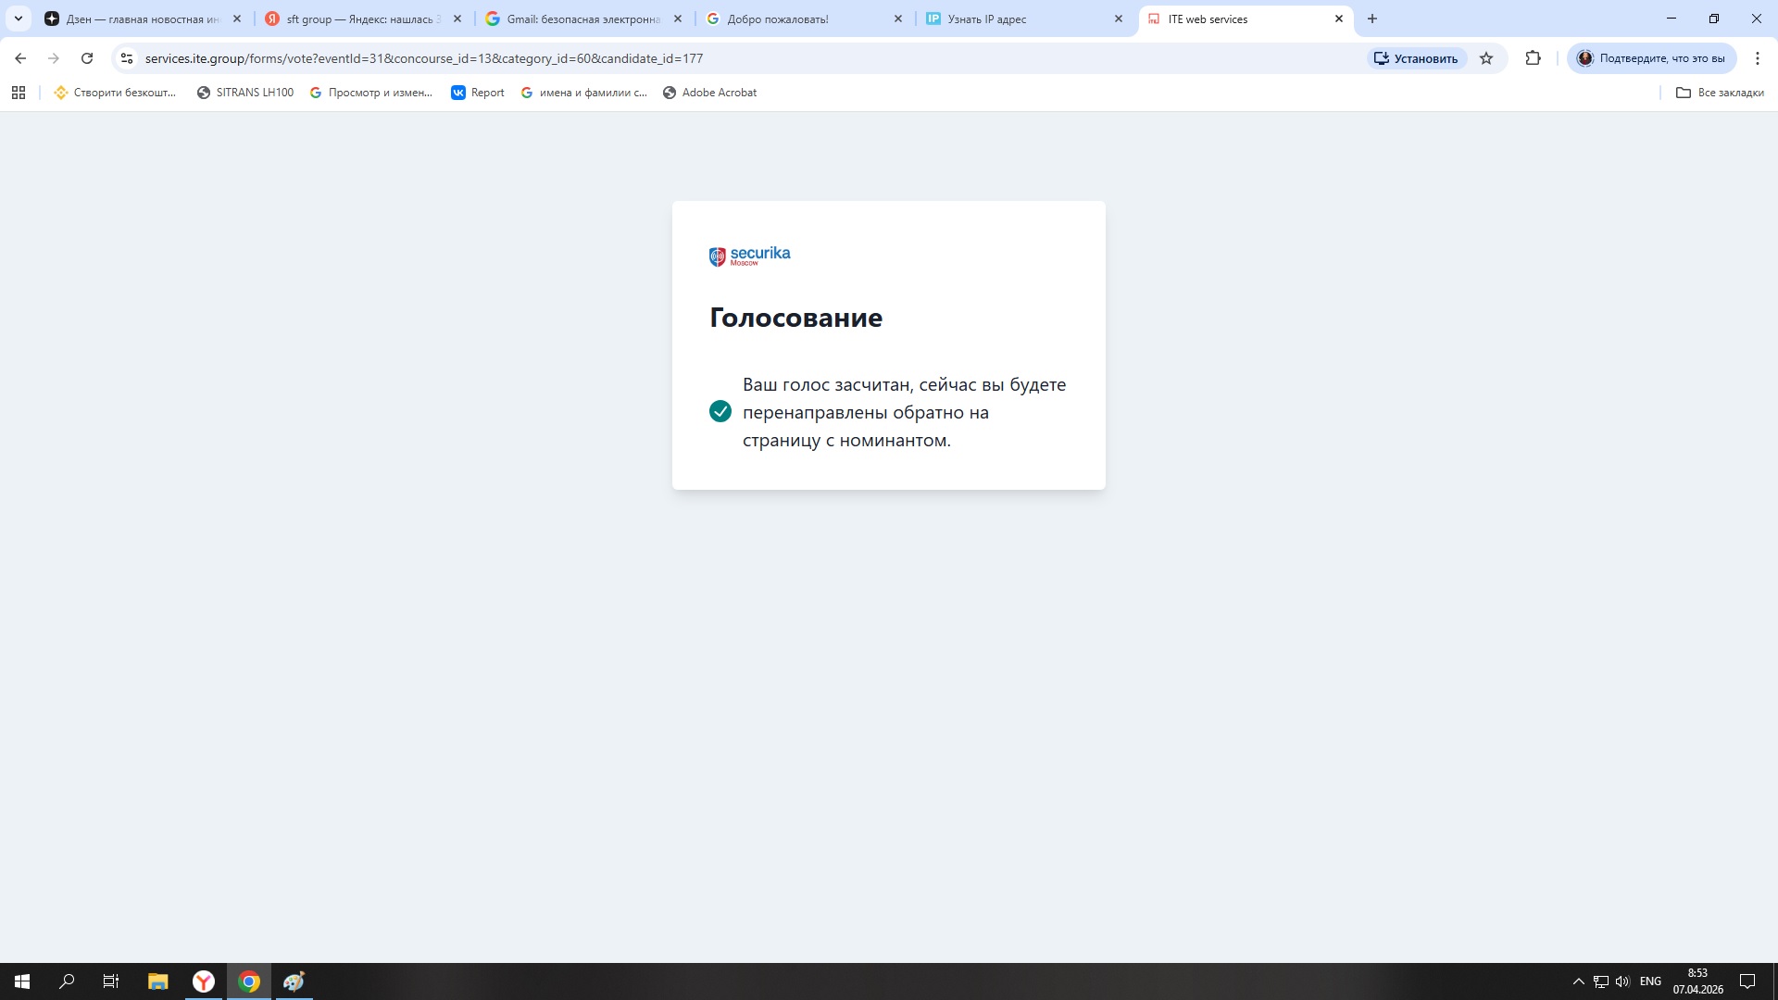Go back to previous page
Image resolution: width=1778 pixels, height=1000 pixels.
click(x=20, y=58)
